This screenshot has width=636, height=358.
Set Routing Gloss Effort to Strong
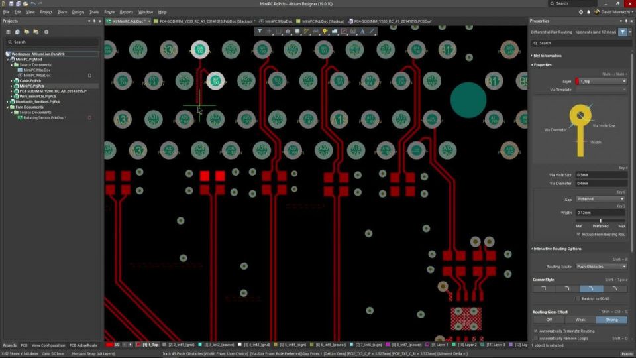click(611, 320)
